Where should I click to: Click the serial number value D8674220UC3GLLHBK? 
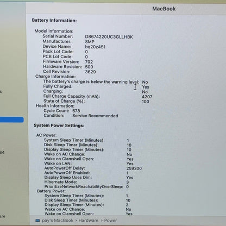click(109, 37)
